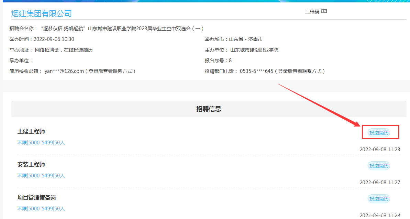Click salary details under 土建工程师
The image size is (410, 219).
click(x=41, y=143)
